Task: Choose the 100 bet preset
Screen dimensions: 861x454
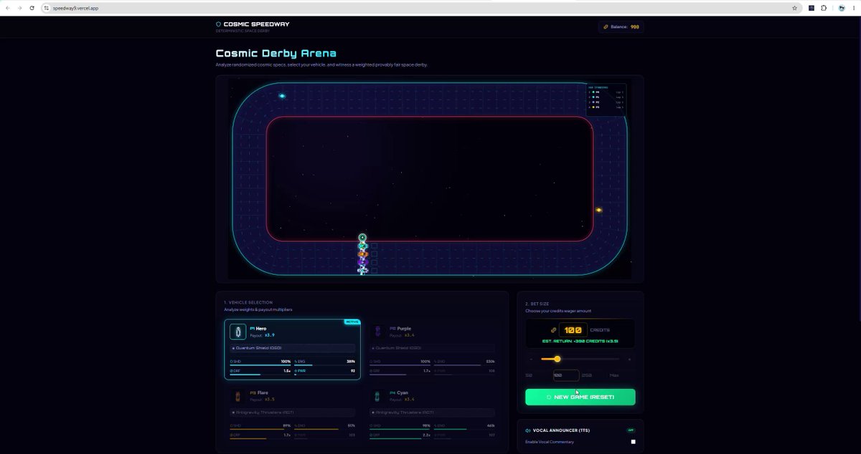Action: tap(565, 375)
